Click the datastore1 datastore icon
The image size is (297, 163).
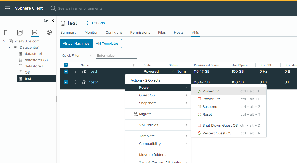coord(21,54)
